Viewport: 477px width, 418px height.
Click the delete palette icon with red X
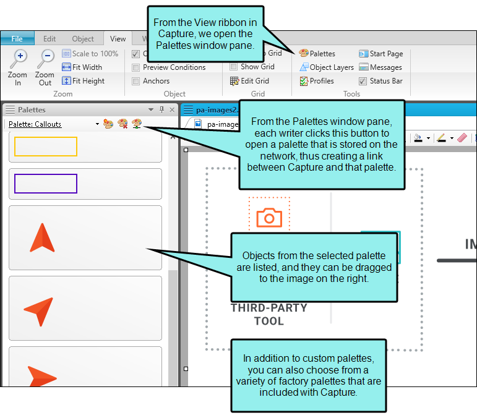(x=122, y=124)
